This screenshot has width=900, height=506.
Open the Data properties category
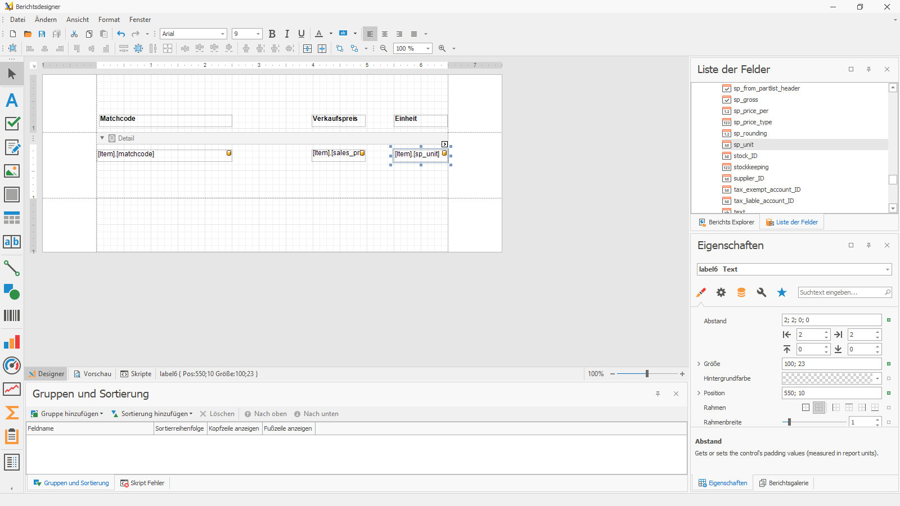pos(741,292)
